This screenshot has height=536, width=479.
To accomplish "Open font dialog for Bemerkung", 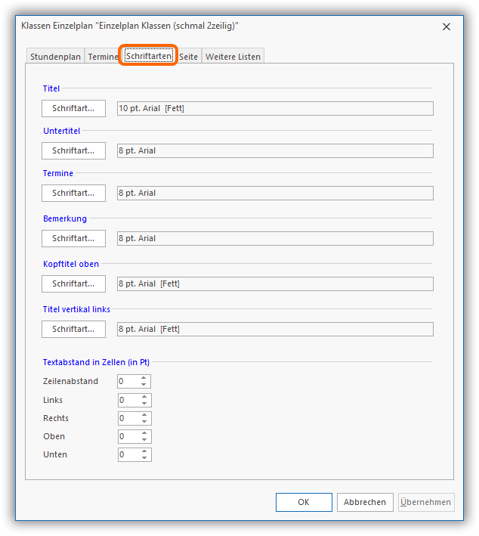I will pyautogui.click(x=73, y=238).
